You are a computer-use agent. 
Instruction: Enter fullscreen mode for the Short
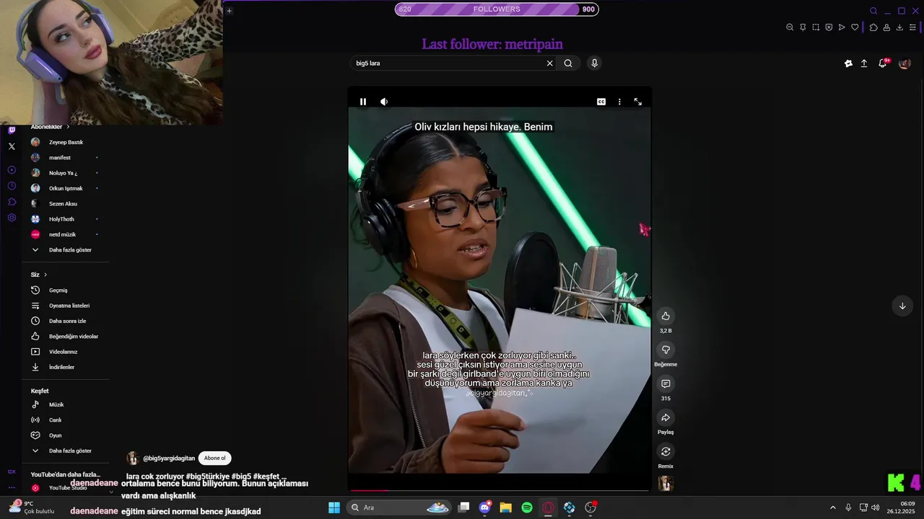click(637, 102)
